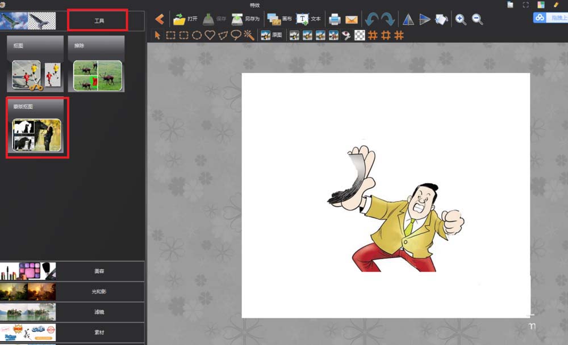Click the eye preview icon
568x345 pixels.
tap(346, 35)
